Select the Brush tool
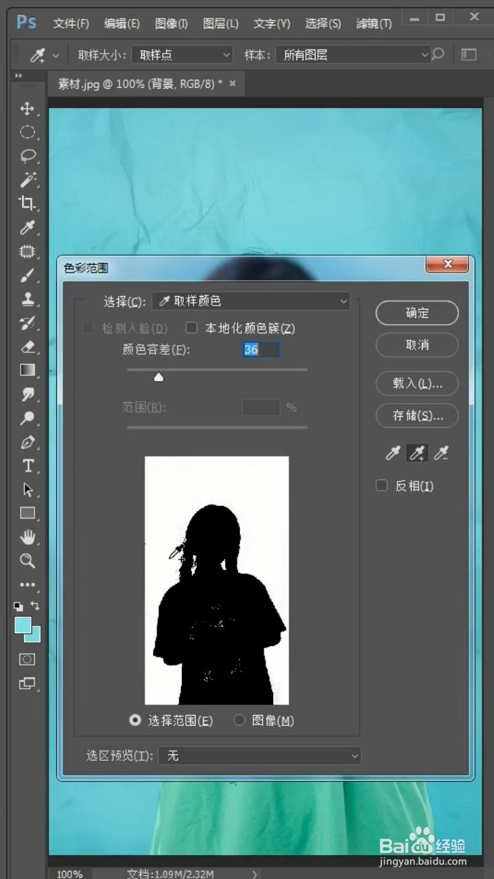Screen dimensions: 494x879 point(27,275)
